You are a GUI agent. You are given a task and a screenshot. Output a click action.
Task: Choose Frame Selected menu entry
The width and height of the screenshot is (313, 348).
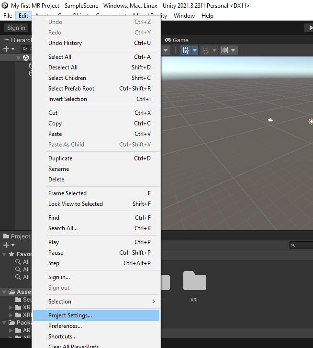96,193
